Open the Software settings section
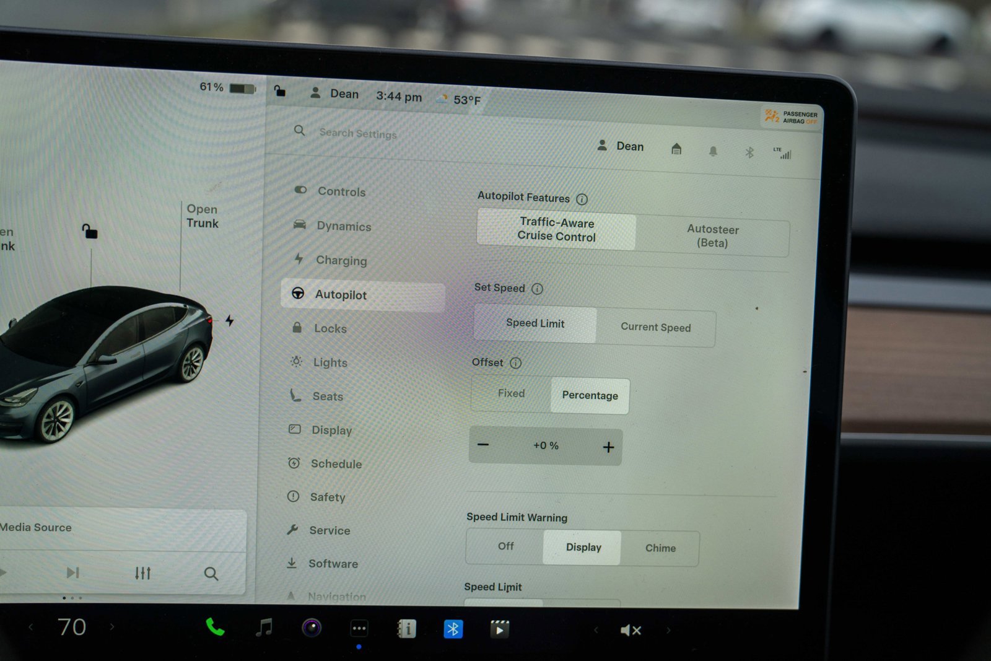The width and height of the screenshot is (991, 661). coord(333,564)
